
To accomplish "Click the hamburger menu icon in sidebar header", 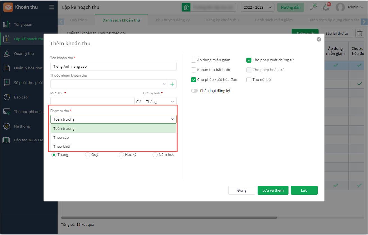I will [51, 7].
